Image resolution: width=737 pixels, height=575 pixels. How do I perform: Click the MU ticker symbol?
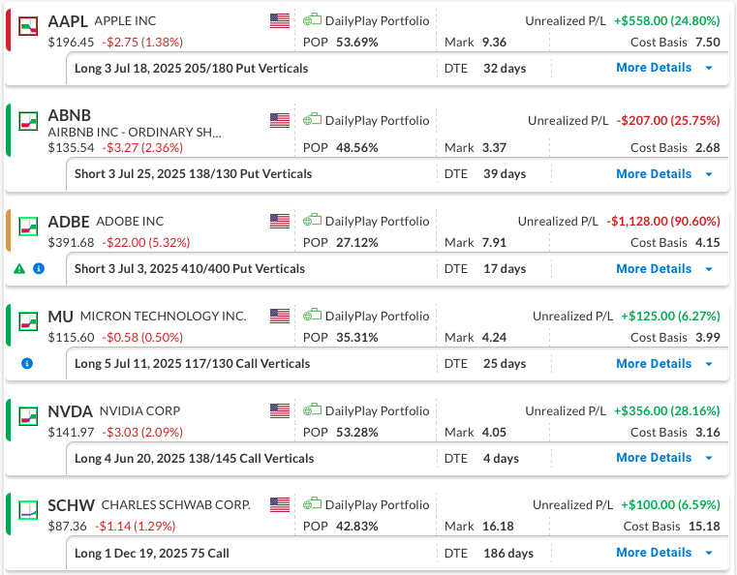point(61,317)
